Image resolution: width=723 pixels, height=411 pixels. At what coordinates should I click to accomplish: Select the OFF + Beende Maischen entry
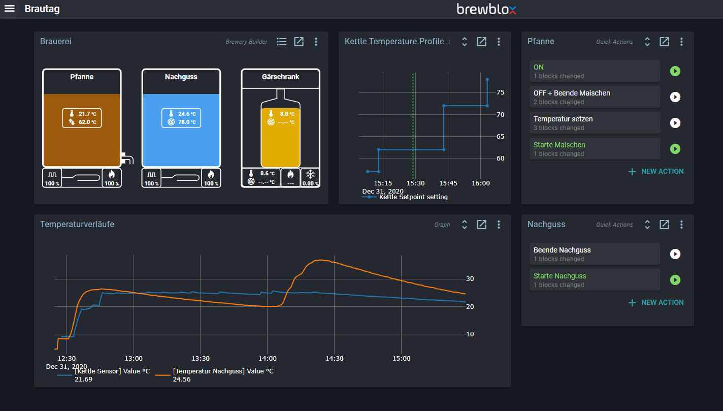pos(594,97)
